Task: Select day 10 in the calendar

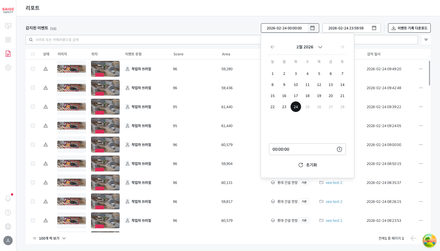Action: point(296,85)
